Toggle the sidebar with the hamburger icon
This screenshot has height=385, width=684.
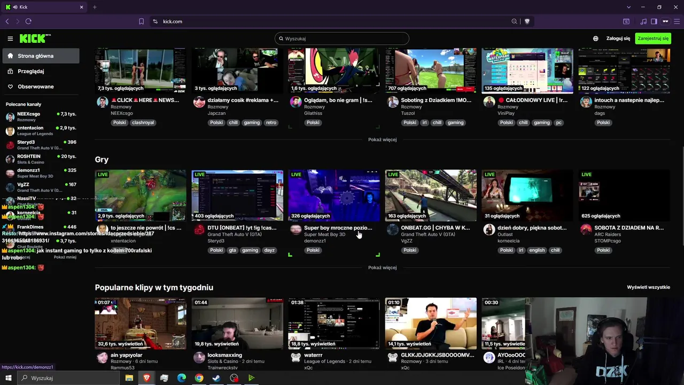pyautogui.click(x=10, y=38)
